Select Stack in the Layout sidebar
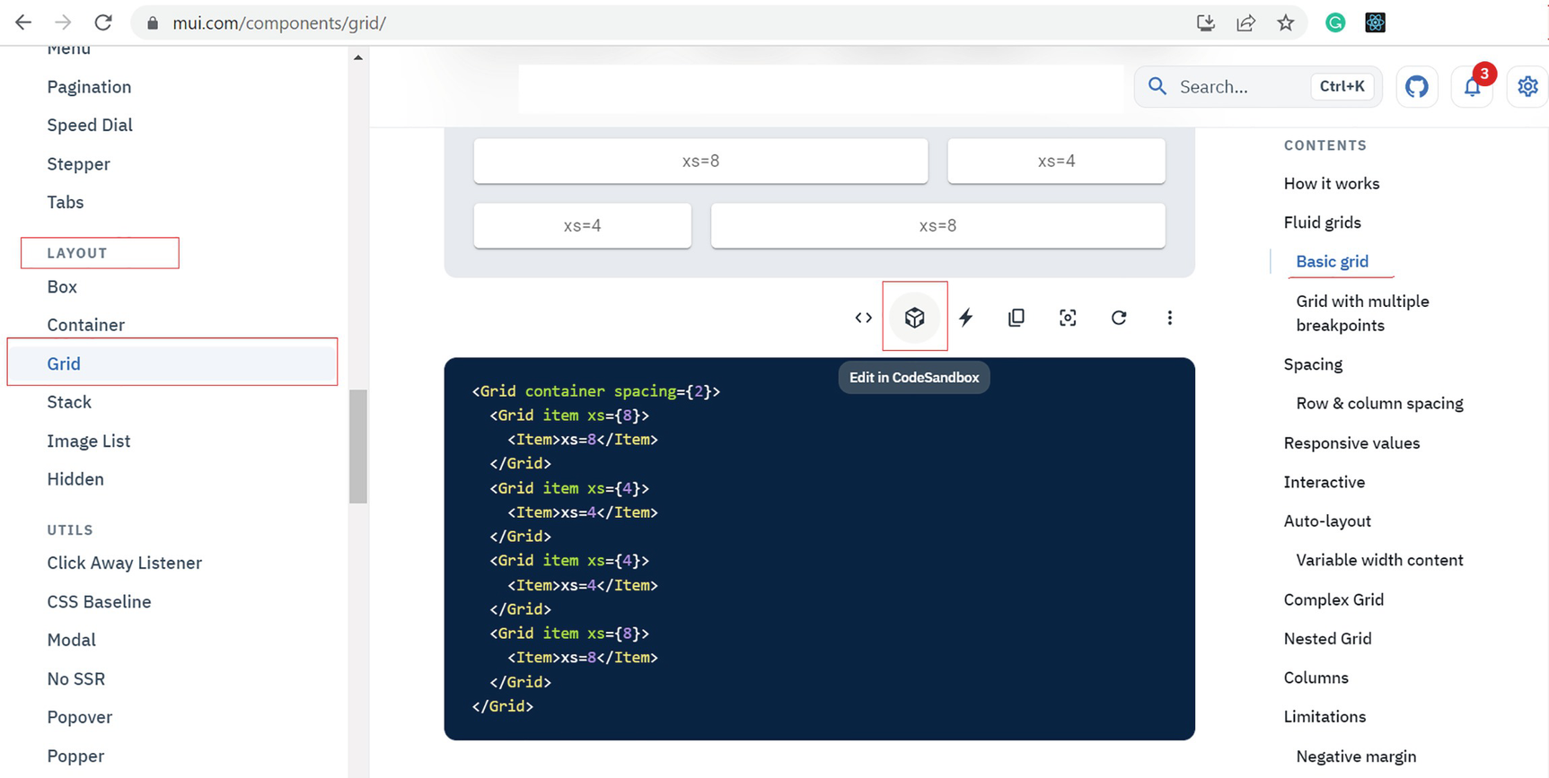The height and width of the screenshot is (778, 1549). click(x=69, y=402)
